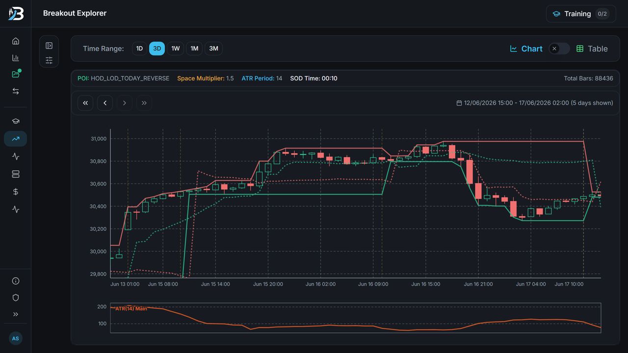Open the Training button
Image resolution: width=628 pixels, height=353 pixels.
click(580, 14)
